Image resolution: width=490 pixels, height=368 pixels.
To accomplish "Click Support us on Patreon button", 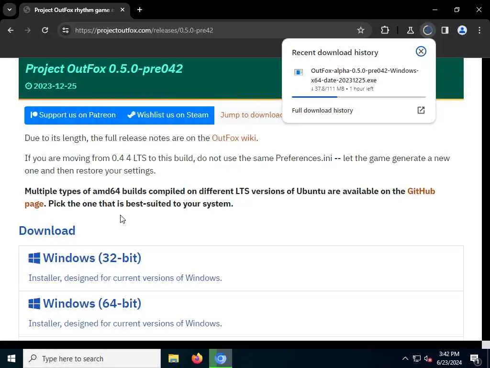I will tap(73, 115).
